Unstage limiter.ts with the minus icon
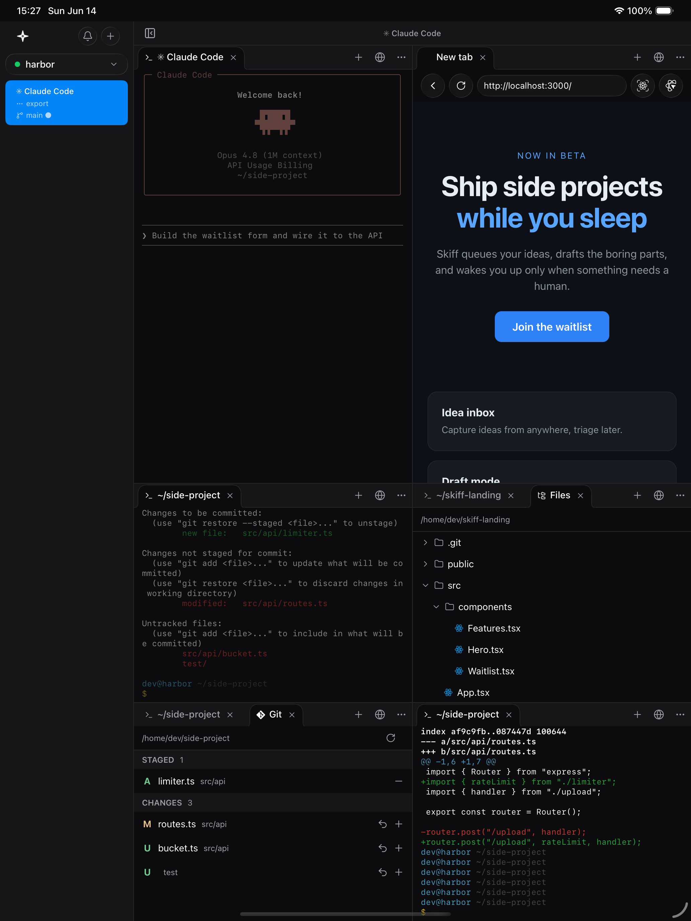691x921 pixels. pos(399,781)
